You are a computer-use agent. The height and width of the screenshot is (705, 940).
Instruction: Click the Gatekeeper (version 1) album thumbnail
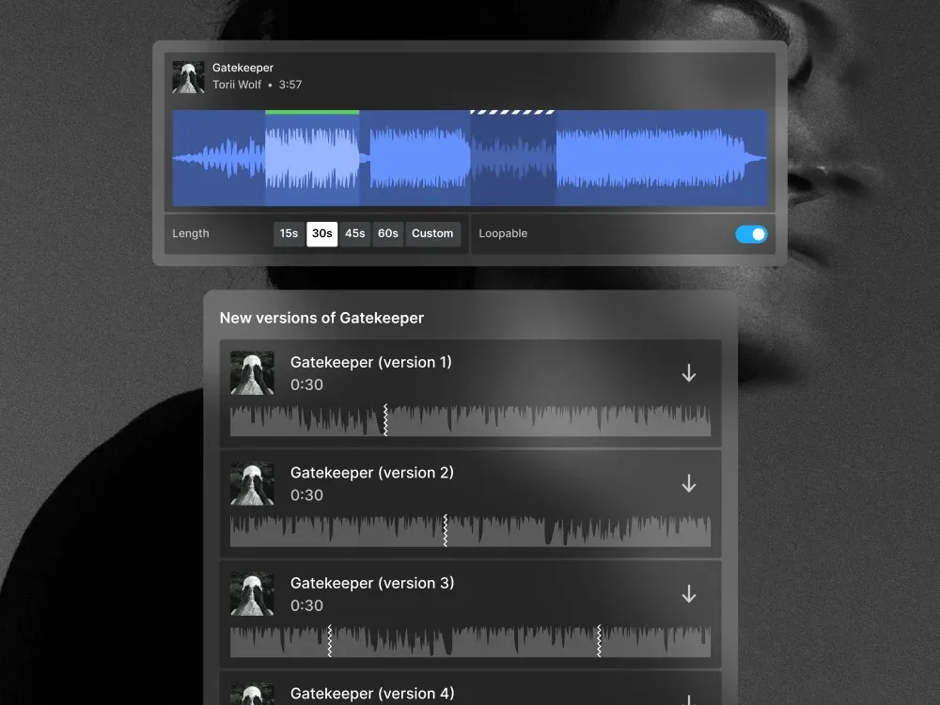pyautogui.click(x=252, y=373)
